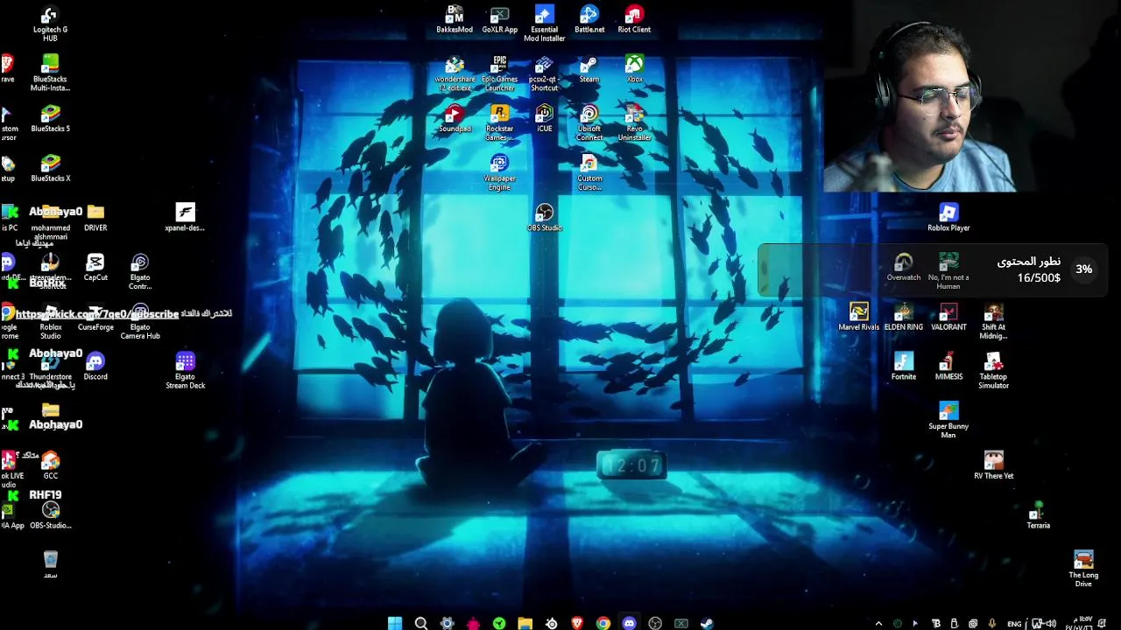Viewport: 1121px width, 630px height.
Task: Open the ELDEN RING shortcut
Action: pos(903,317)
